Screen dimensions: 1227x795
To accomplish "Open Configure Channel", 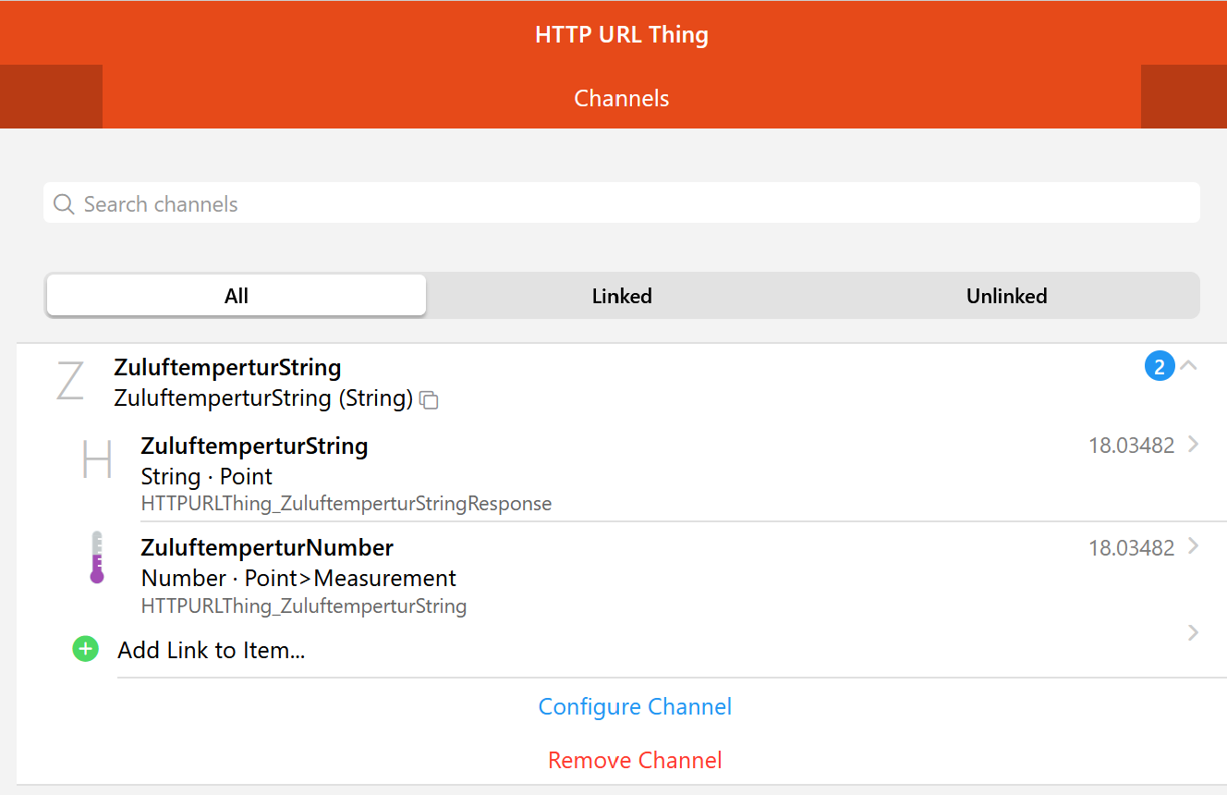I will (x=635, y=707).
